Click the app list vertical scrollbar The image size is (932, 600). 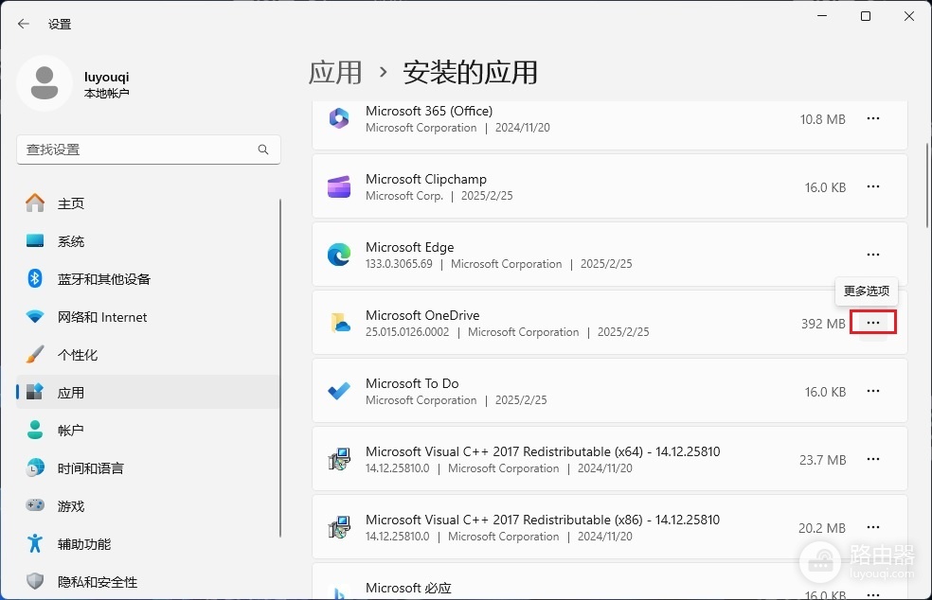927,185
